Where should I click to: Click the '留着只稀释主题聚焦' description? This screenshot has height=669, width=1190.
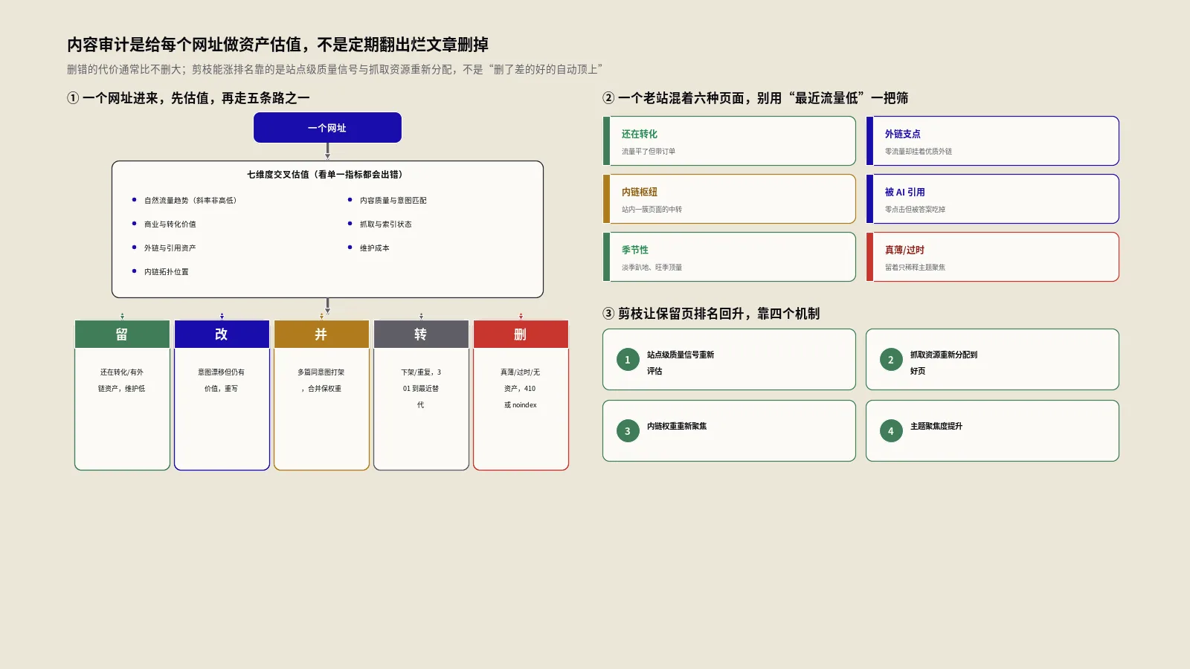pos(915,268)
